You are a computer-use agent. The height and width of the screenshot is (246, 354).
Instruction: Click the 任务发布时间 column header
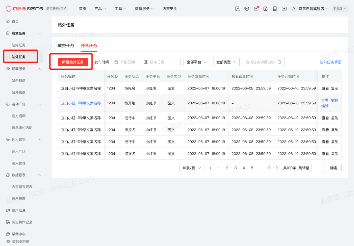pyautogui.click(x=198, y=76)
